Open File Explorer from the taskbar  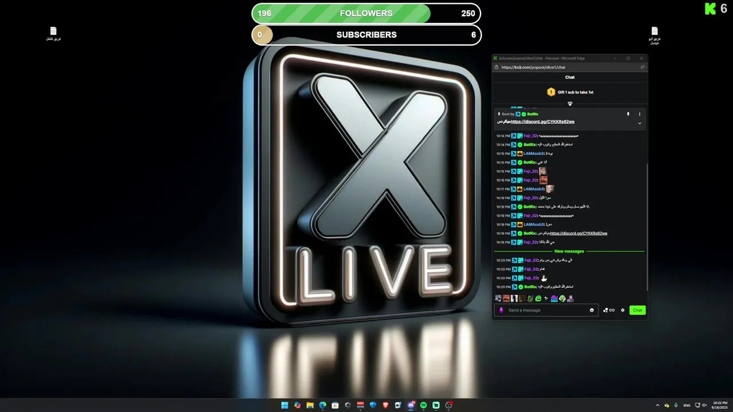click(x=310, y=405)
